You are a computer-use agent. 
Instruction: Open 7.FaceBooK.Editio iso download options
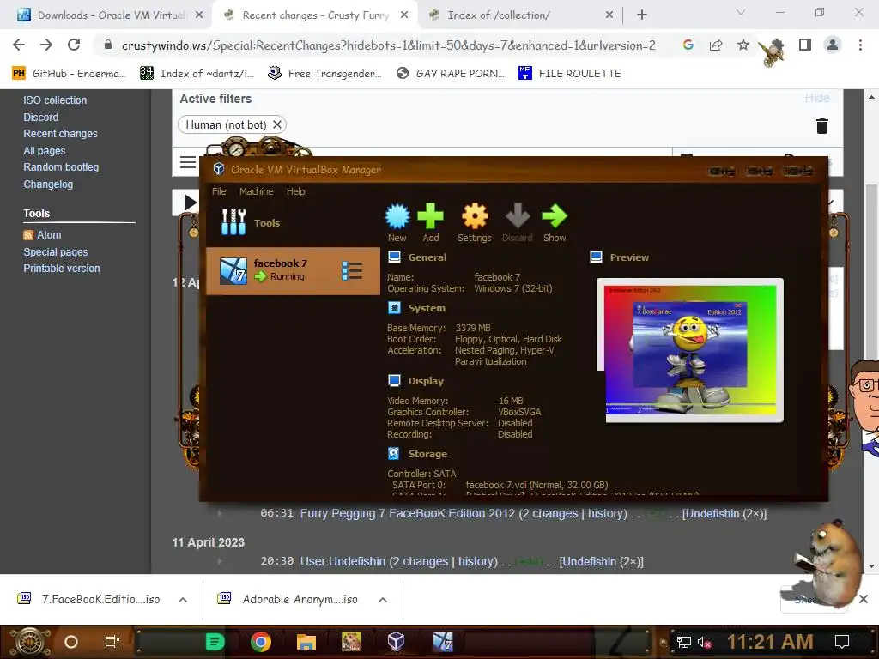click(x=183, y=600)
